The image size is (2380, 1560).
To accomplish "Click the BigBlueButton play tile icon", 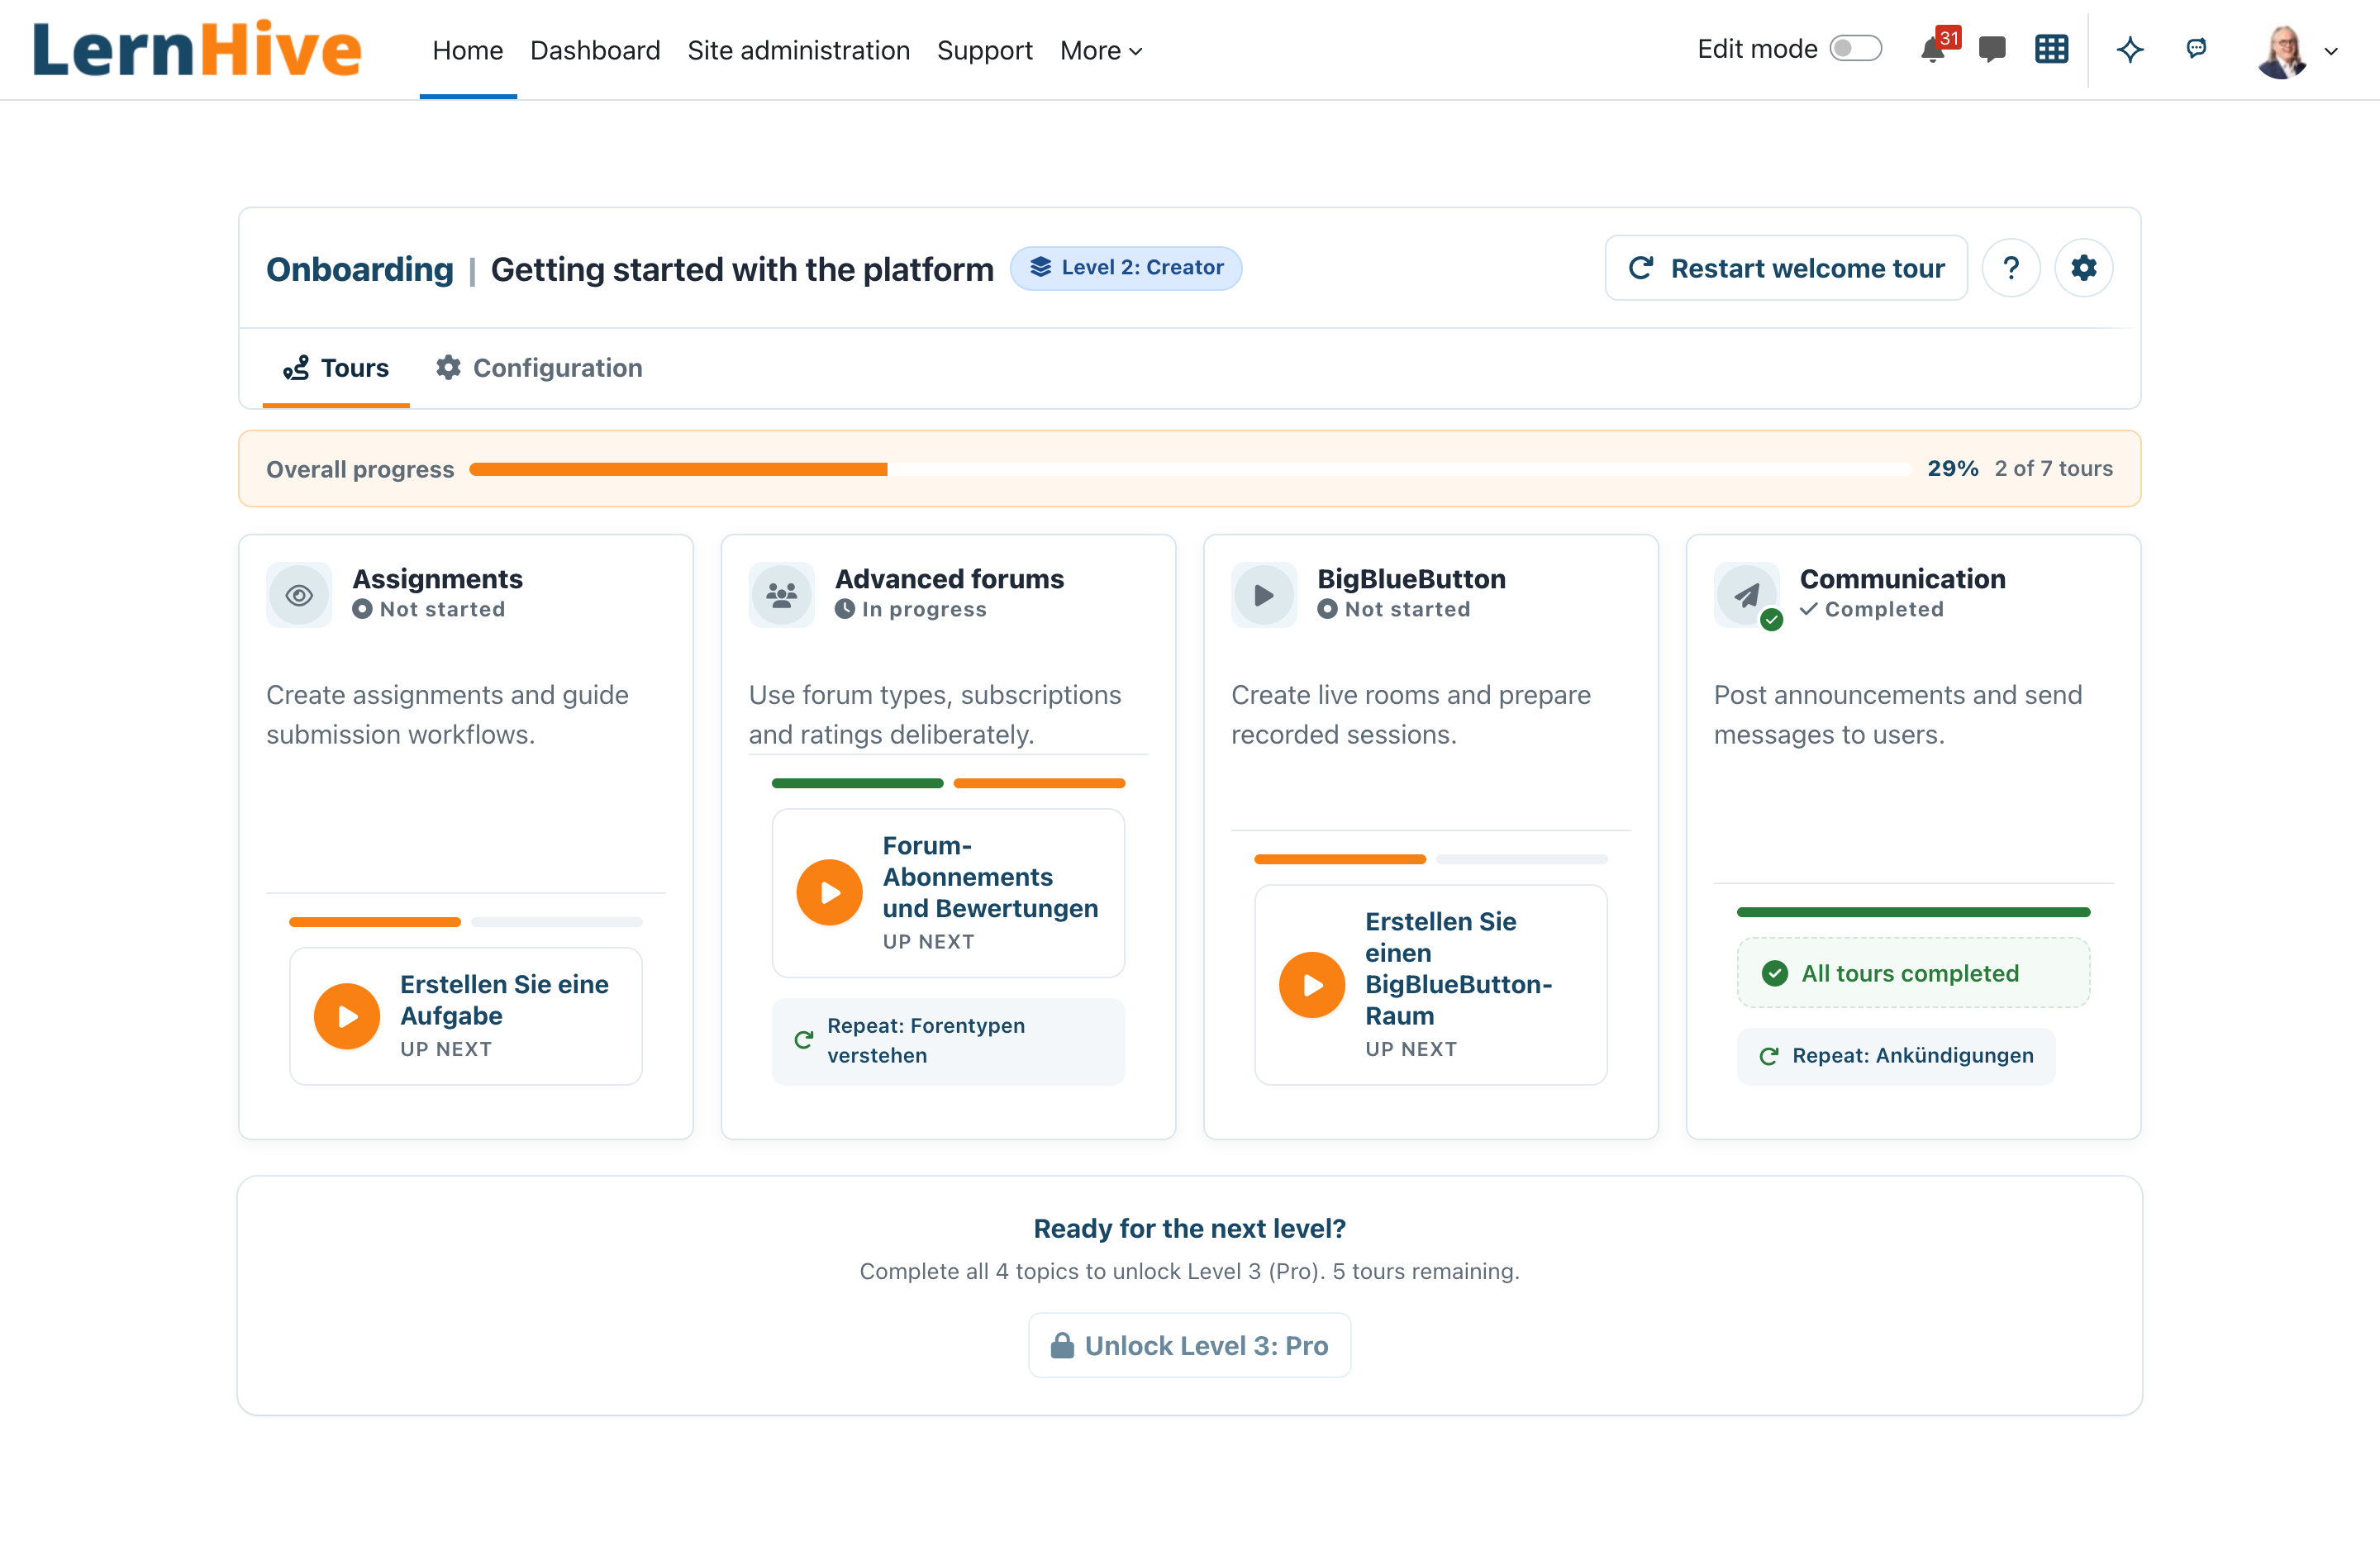I will click(x=1264, y=595).
